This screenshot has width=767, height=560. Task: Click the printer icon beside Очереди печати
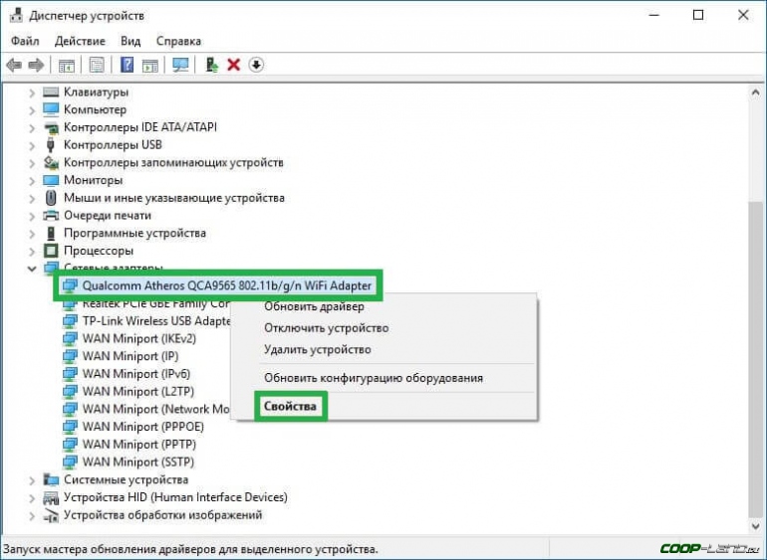click(51, 216)
